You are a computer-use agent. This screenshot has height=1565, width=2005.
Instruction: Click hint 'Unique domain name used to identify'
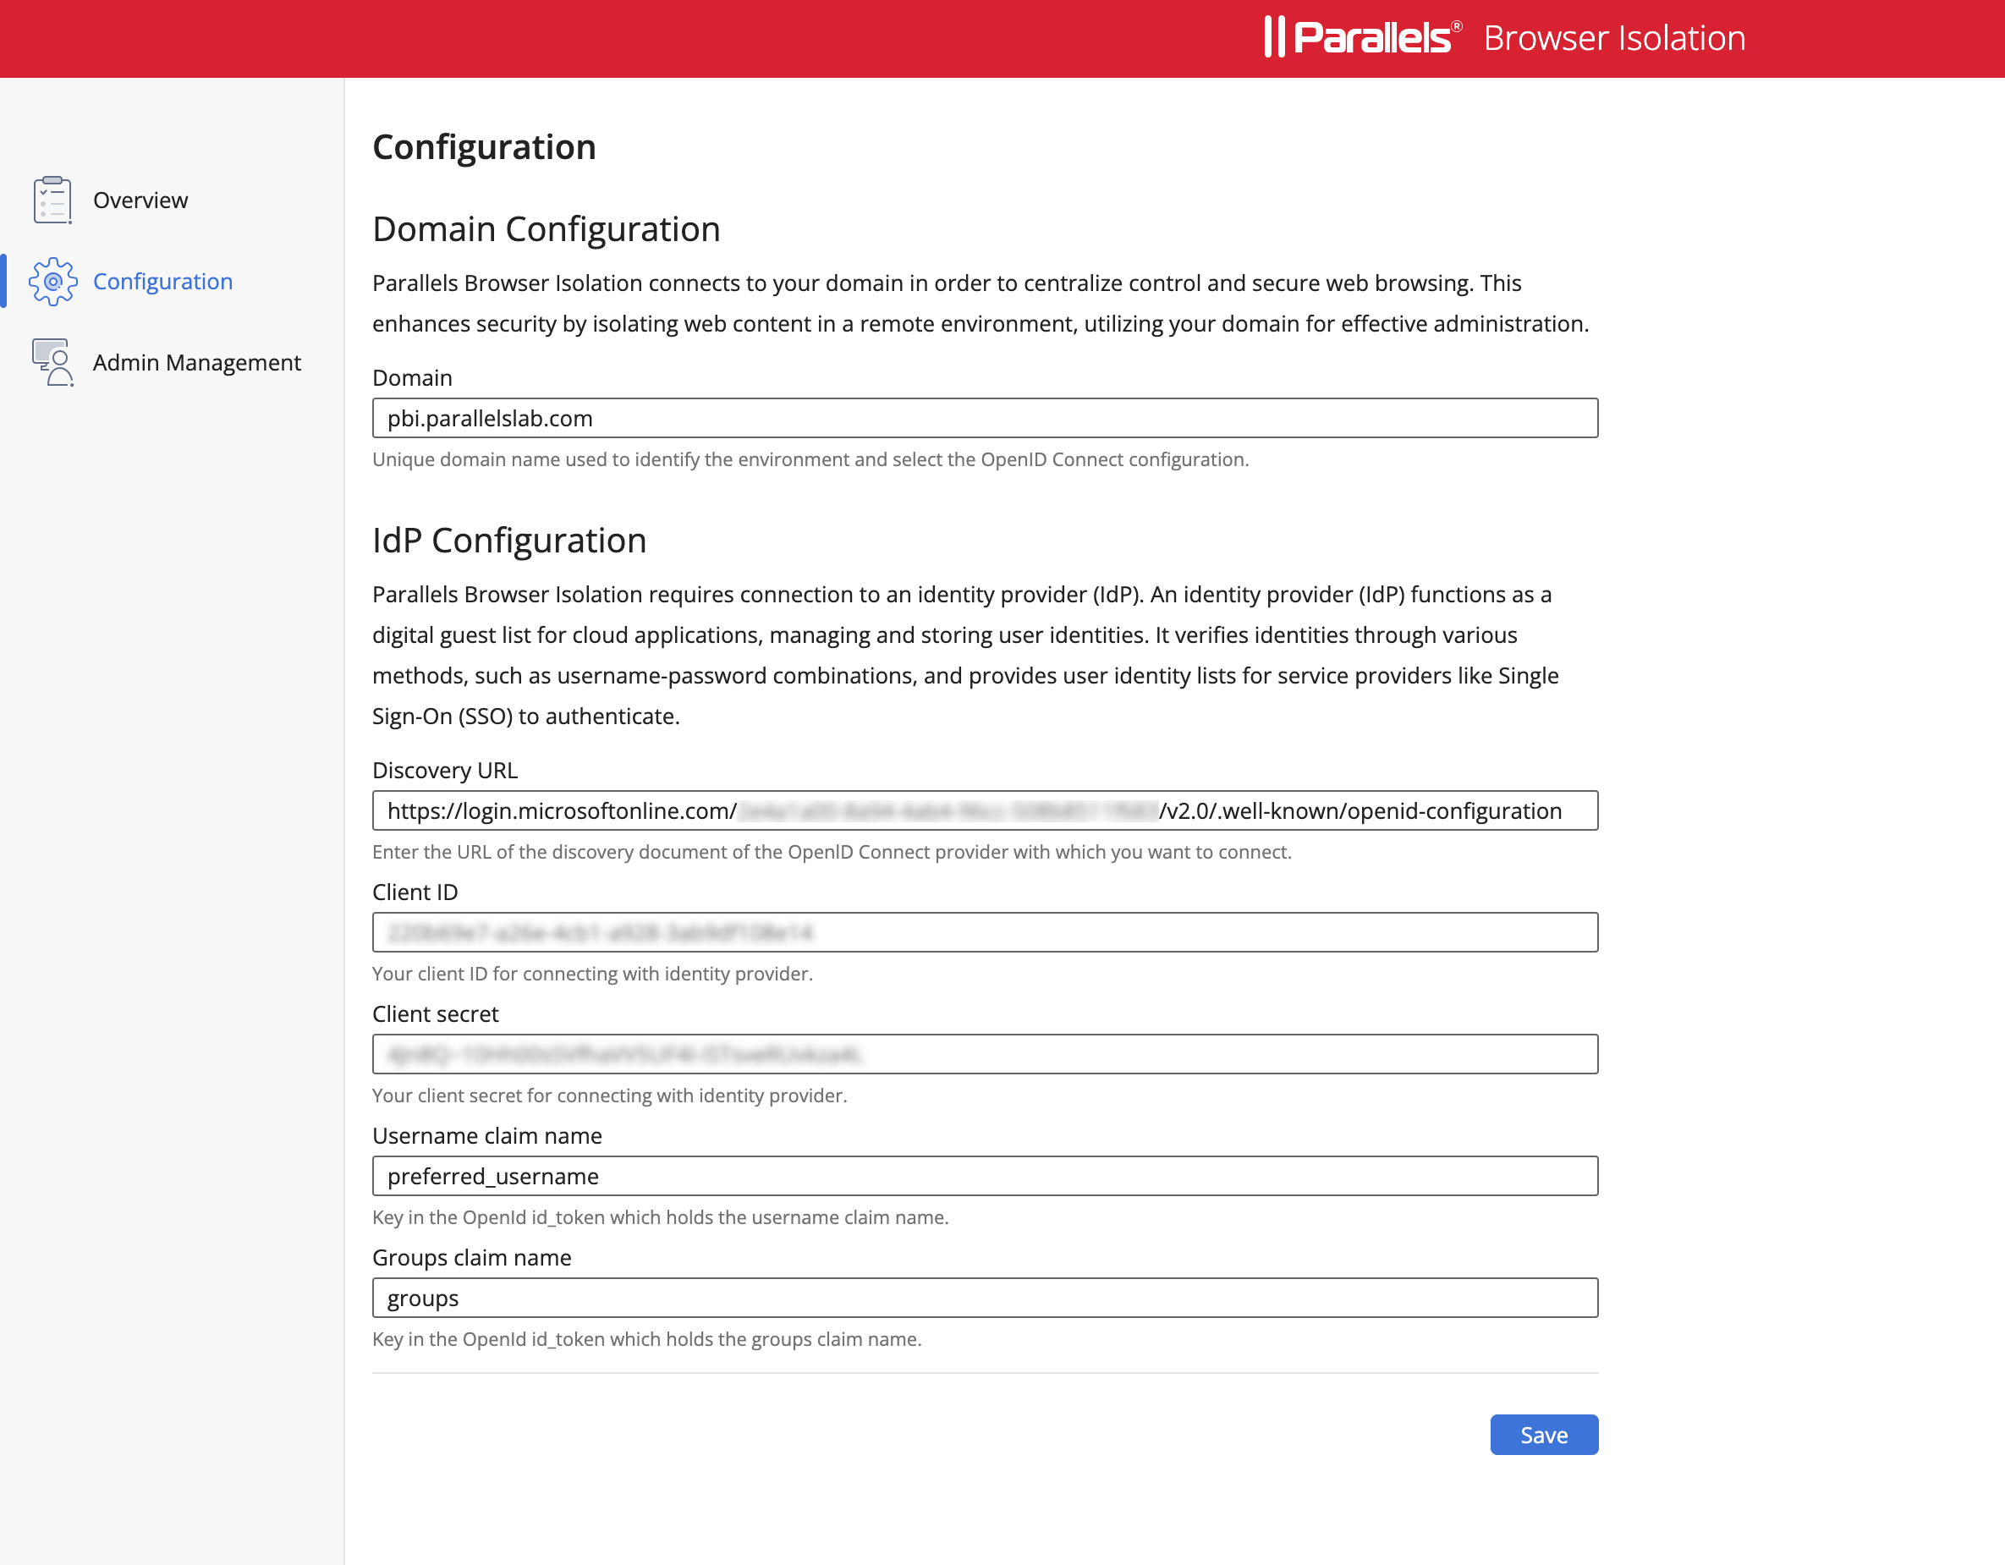[x=810, y=460]
